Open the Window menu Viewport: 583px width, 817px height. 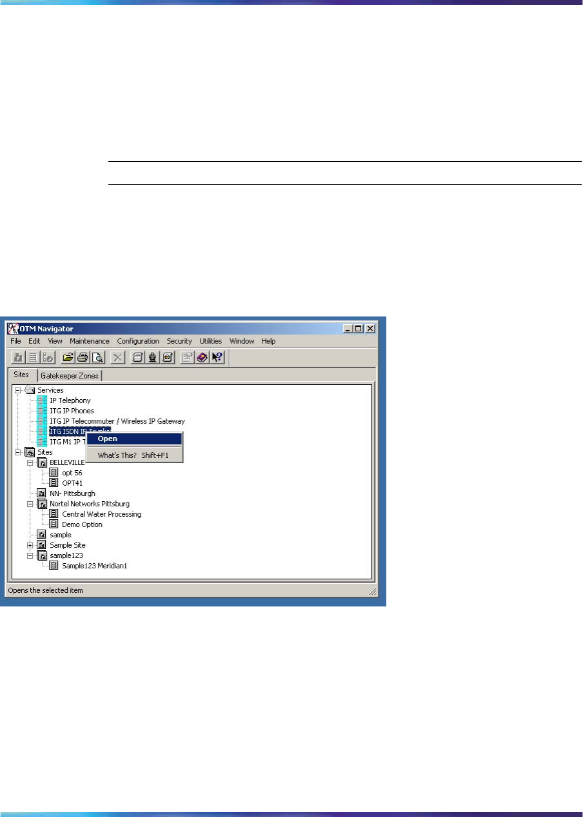coord(242,341)
